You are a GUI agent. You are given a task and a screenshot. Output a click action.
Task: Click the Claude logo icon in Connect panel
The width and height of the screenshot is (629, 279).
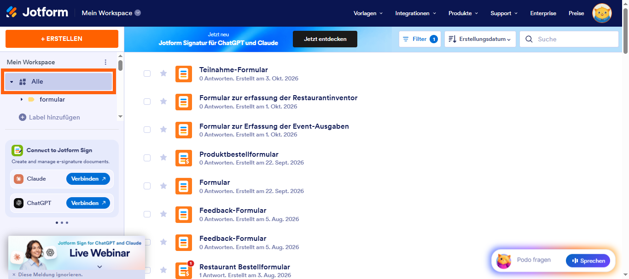[18, 179]
